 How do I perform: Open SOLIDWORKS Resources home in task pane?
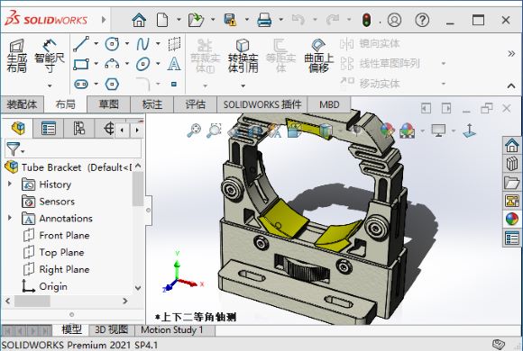pyautogui.click(x=512, y=146)
